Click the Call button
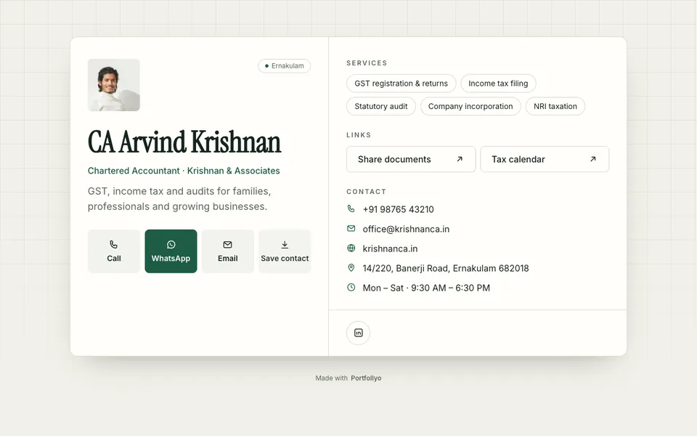 coord(114,251)
